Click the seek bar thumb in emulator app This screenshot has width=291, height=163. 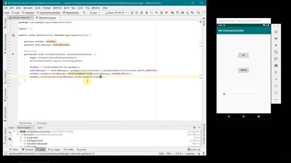pyautogui.click(x=224, y=94)
